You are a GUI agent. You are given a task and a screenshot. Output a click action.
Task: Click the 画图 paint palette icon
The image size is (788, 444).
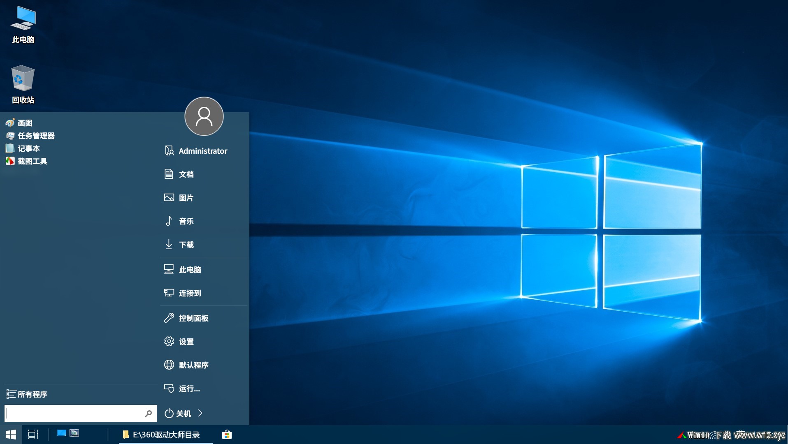tap(10, 123)
